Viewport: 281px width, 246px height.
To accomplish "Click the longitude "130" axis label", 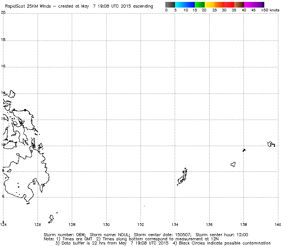I will pos(106,224).
